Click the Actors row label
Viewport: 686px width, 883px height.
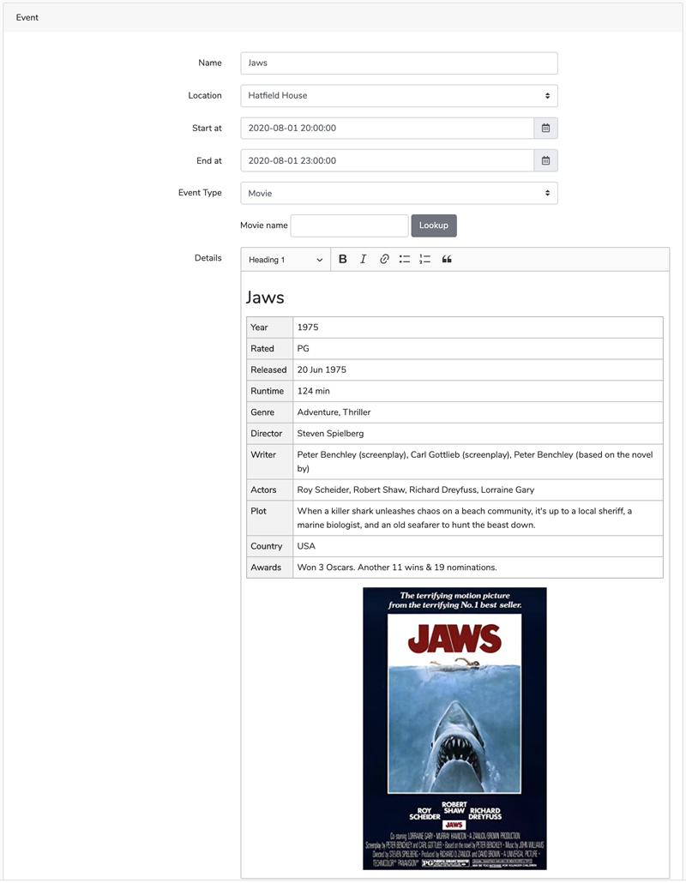tap(263, 490)
